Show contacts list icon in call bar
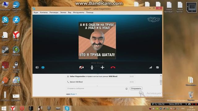198x111 pixels. [37, 68]
